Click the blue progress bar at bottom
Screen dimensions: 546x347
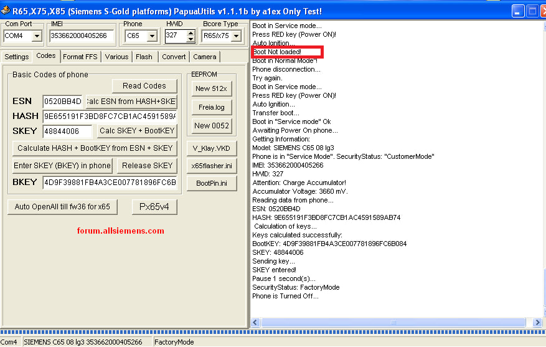pos(273,332)
